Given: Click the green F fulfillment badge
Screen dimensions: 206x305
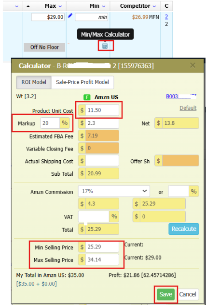Looking at the screenshot, I should (87, 97).
